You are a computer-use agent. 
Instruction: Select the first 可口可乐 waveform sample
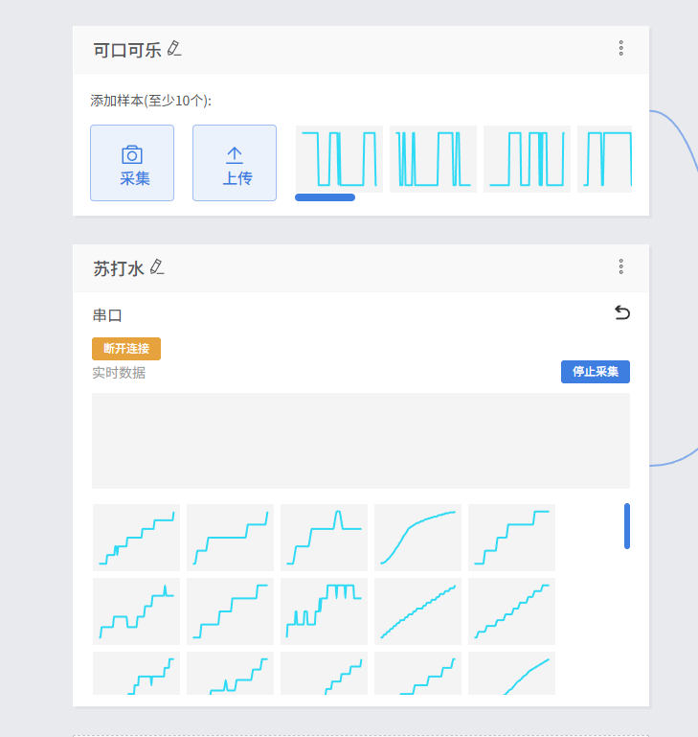point(339,159)
